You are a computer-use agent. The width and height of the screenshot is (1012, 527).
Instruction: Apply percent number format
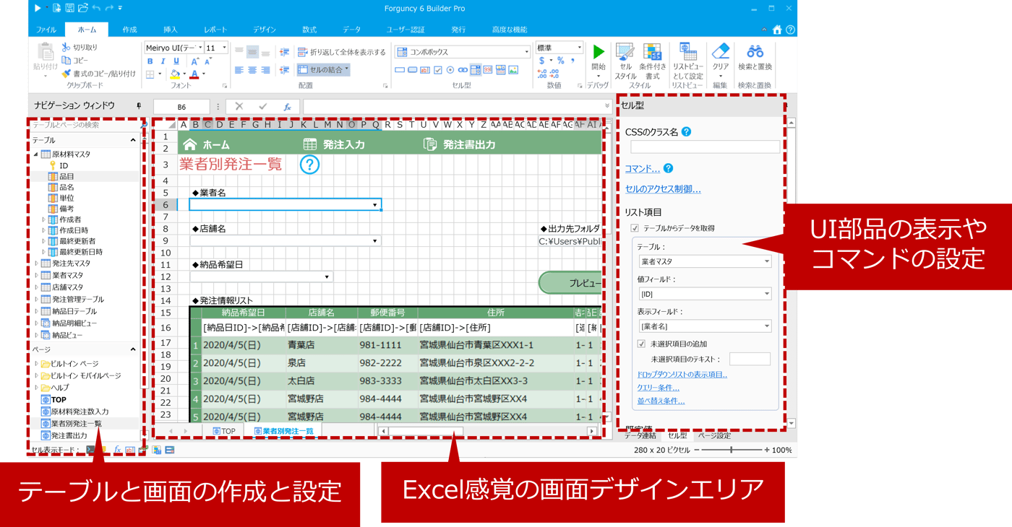tap(560, 61)
